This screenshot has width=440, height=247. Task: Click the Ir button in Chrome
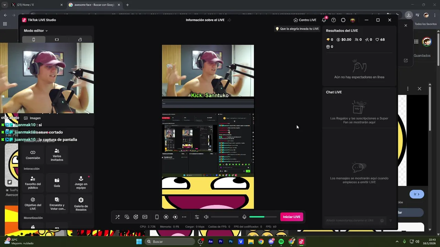417,194
